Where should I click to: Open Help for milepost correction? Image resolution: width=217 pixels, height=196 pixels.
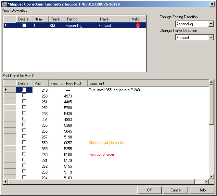point(202,190)
